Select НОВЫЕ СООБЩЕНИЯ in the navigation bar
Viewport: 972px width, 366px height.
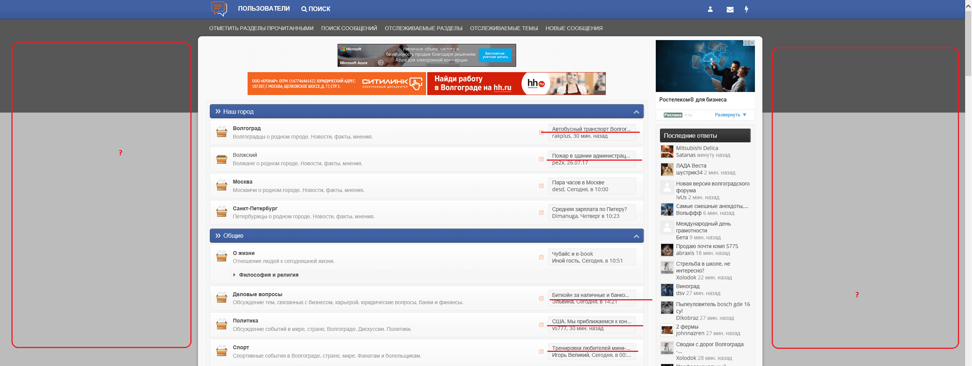[574, 28]
